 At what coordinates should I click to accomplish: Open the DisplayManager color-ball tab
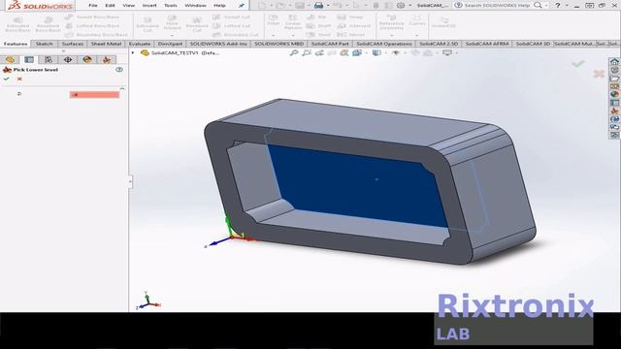click(x=87, y=59)
